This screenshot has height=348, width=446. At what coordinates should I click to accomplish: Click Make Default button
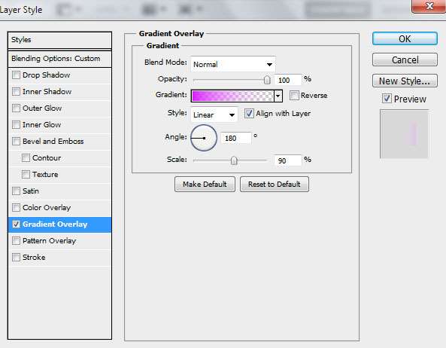(205, 185)
